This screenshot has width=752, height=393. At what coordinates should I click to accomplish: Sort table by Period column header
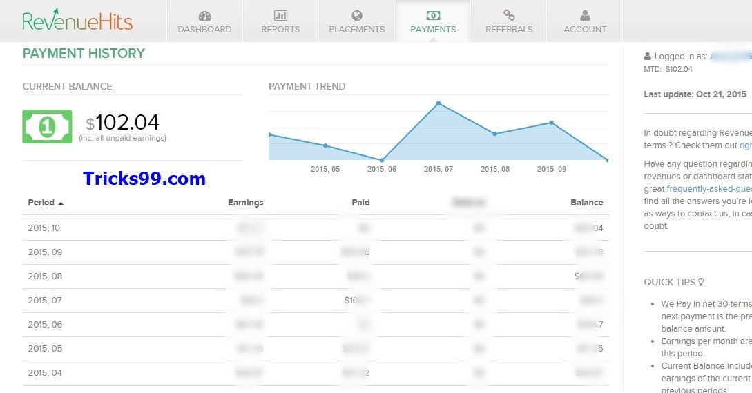(x=41, y=203)
